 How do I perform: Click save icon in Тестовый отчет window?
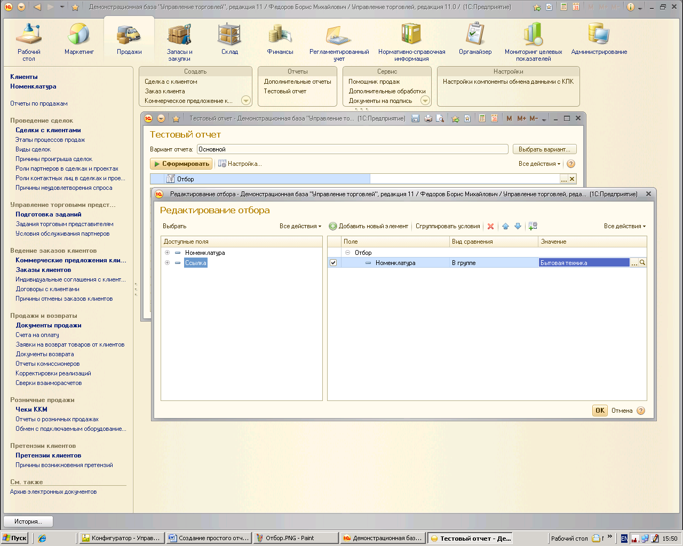coord(416,118)
